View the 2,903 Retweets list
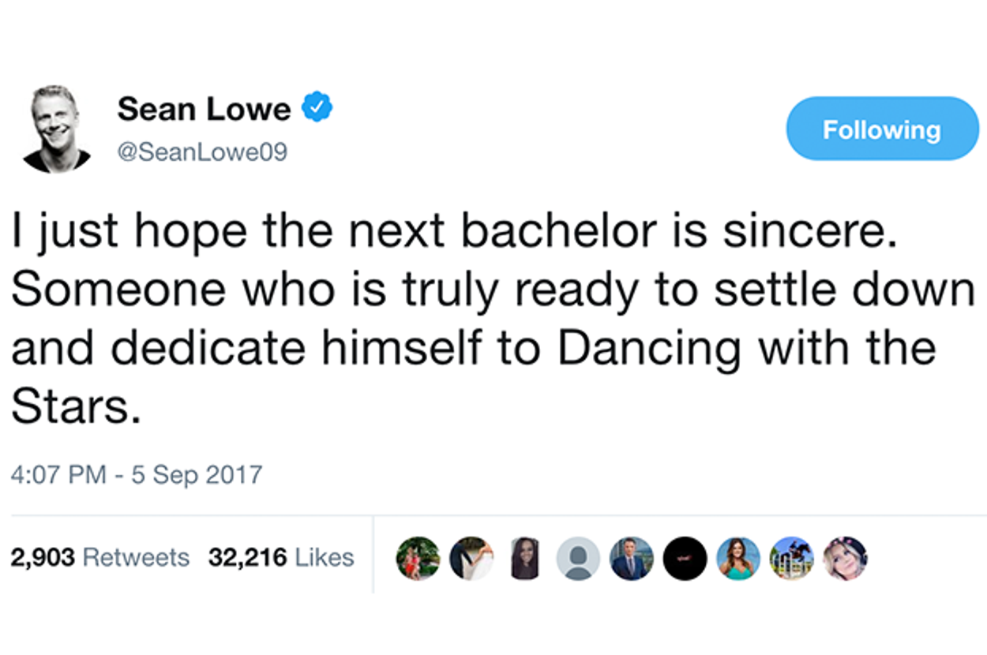 tap(100, 558)
